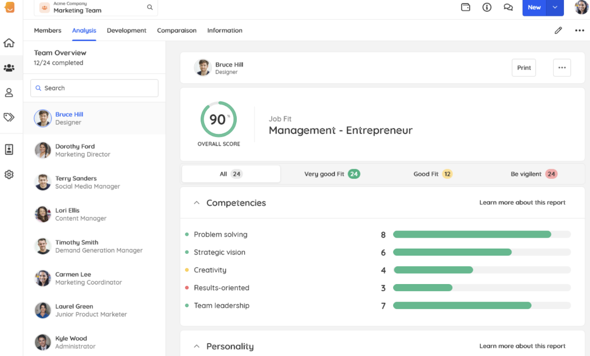
Task: Collapse the Personality section
Action: (x=197, y=346)
